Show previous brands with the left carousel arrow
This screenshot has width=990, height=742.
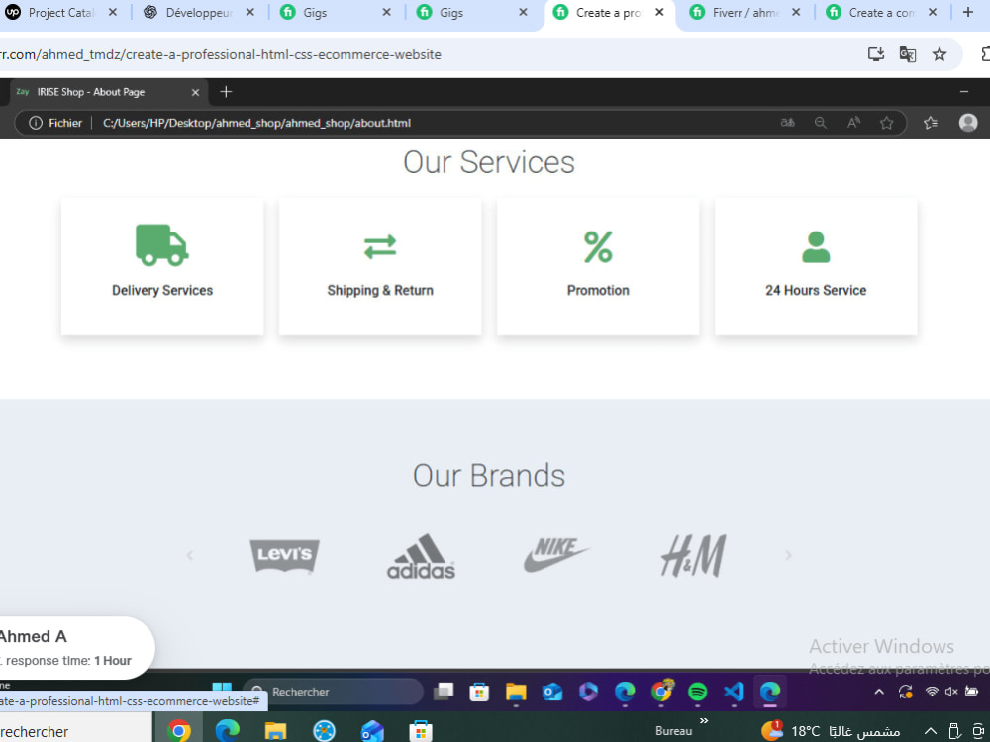click(190, 555)
